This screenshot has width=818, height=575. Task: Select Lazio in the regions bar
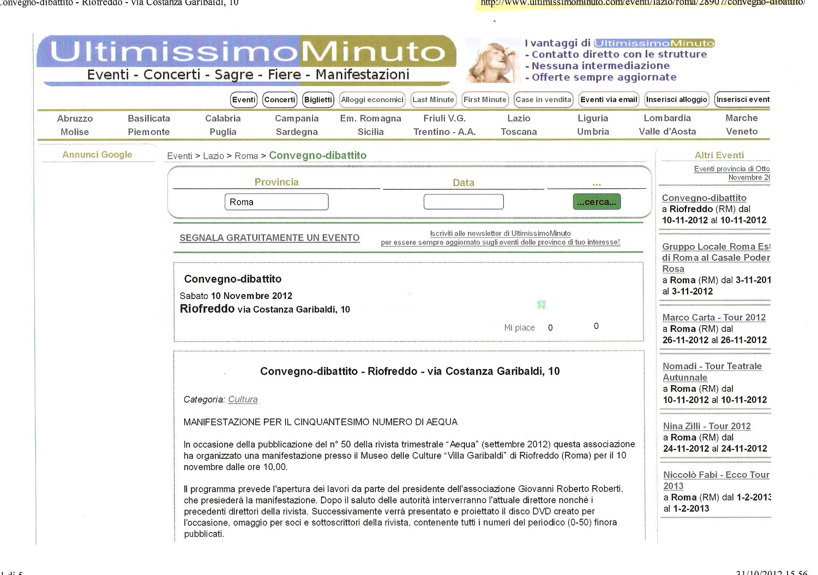pos(519,118)
